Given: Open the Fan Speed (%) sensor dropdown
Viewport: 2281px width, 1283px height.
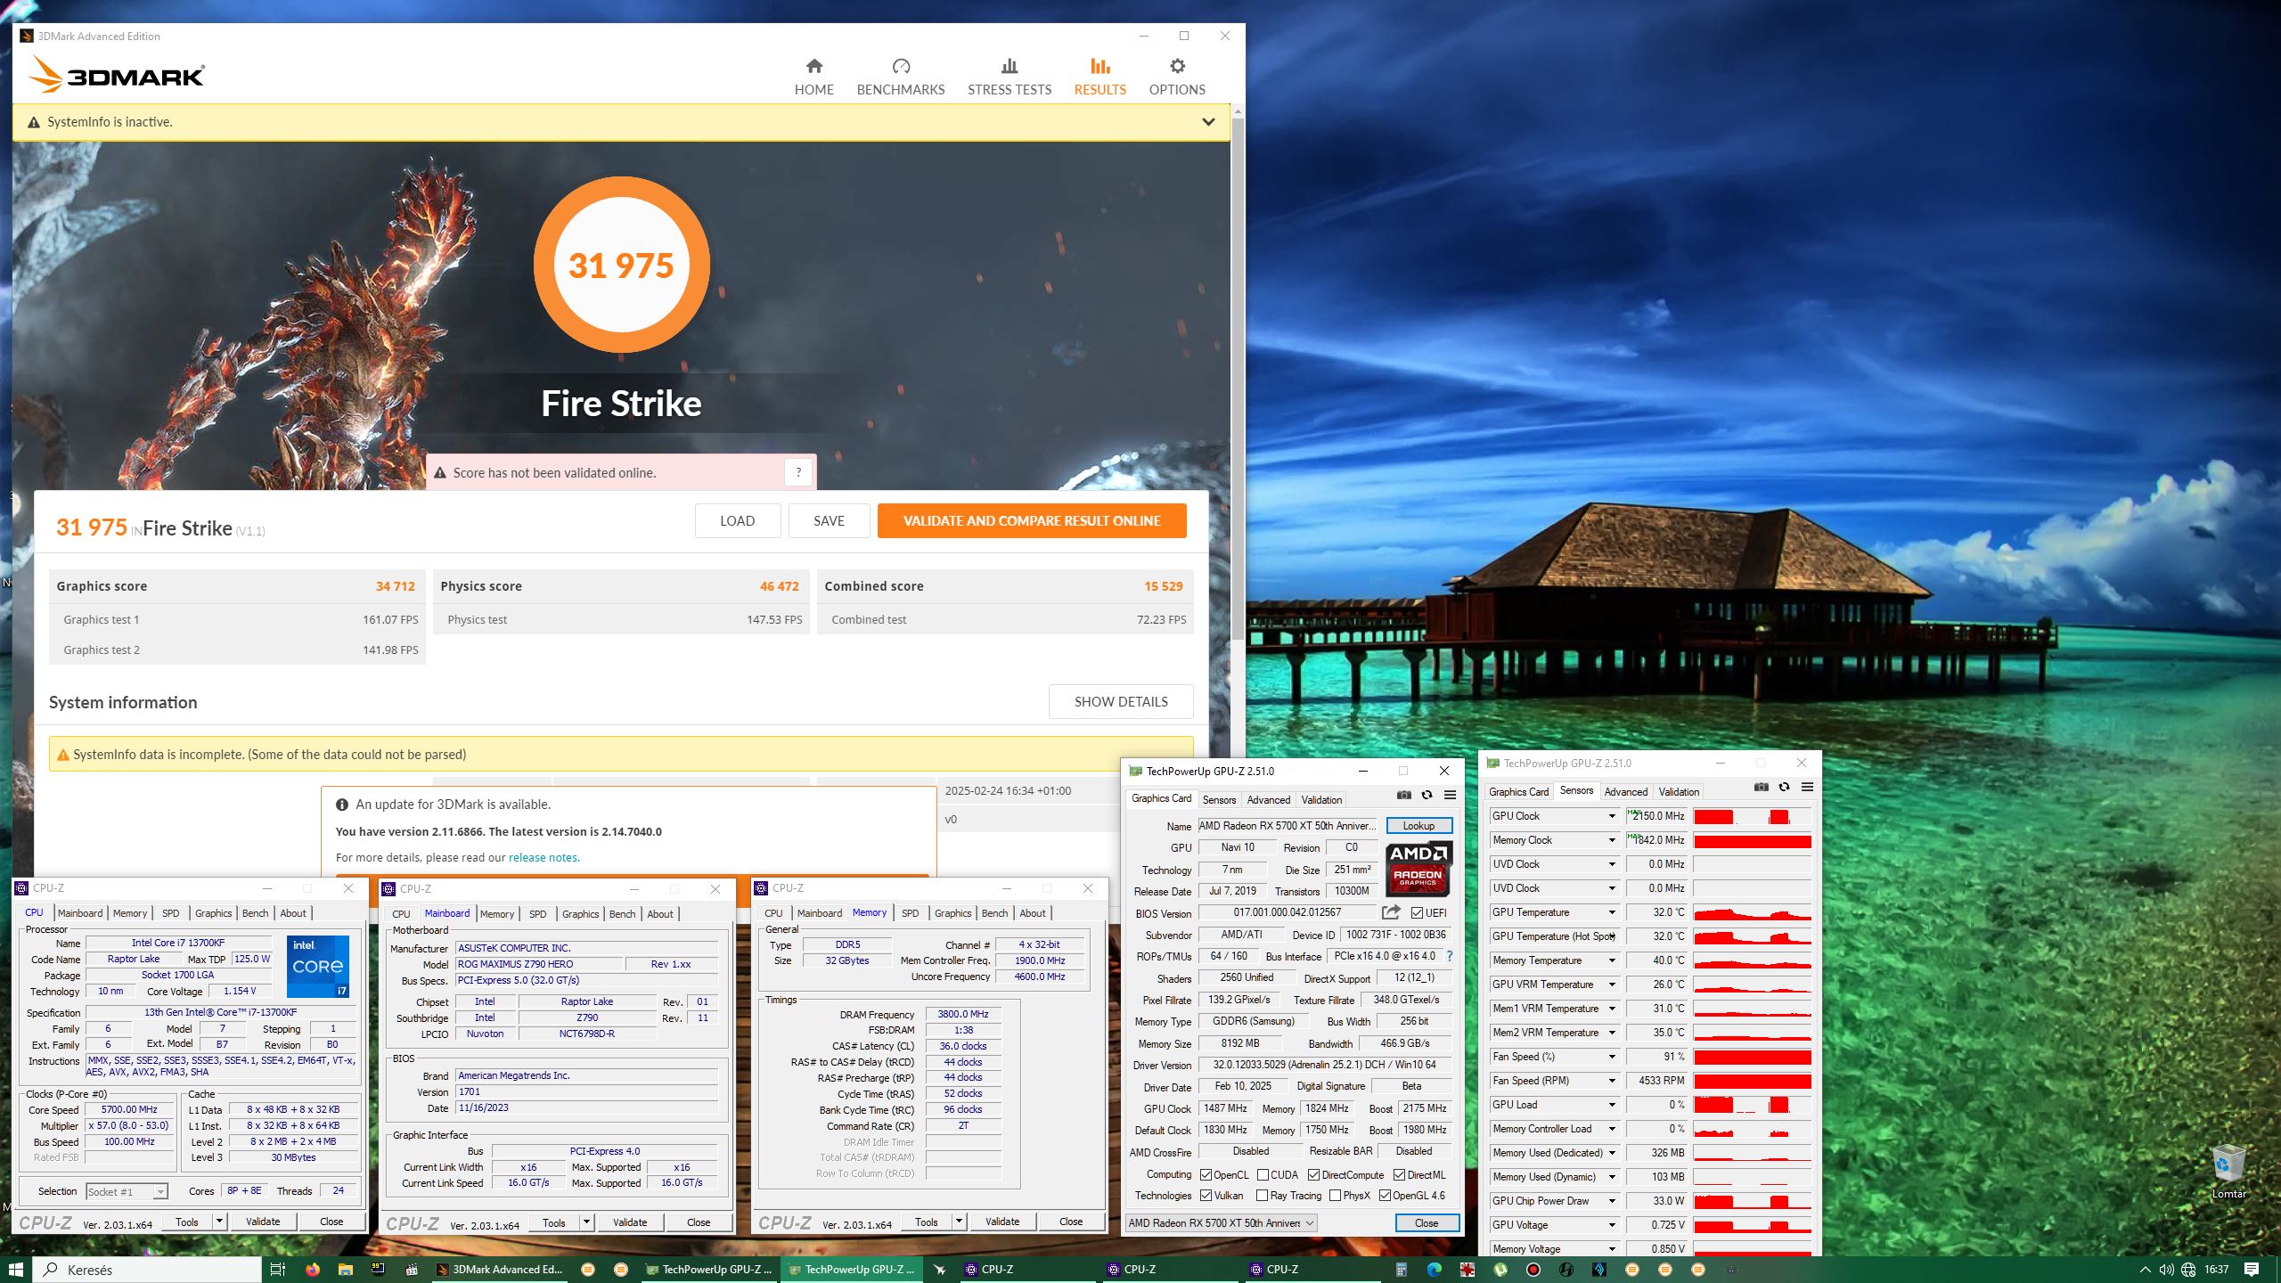Looking at the screenshot, I should coord(1611,1057).
